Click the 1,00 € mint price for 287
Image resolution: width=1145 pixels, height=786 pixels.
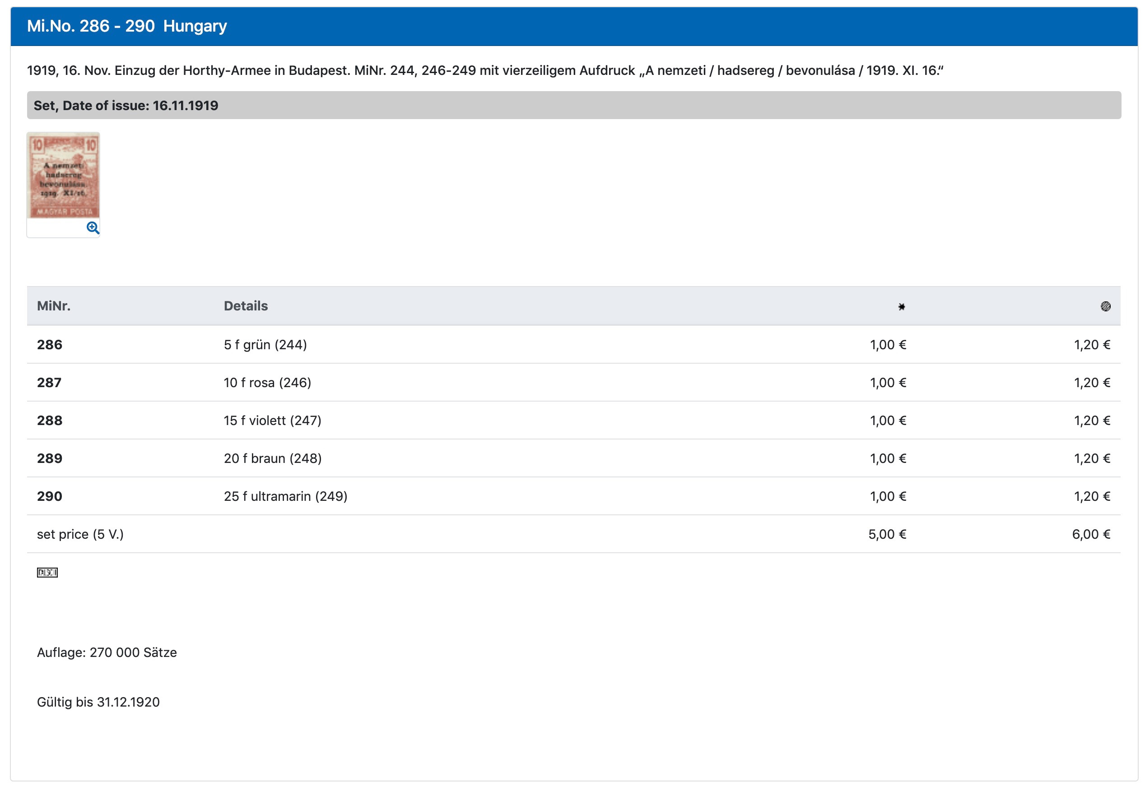(x=888, y=382)
